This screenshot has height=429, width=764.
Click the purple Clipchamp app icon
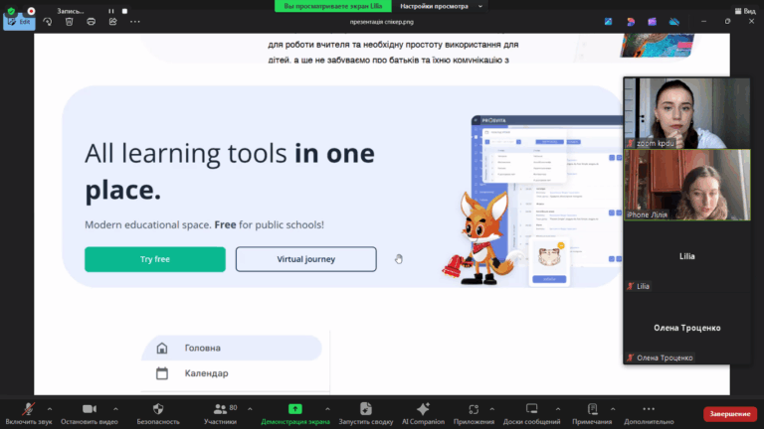[652, 22]
